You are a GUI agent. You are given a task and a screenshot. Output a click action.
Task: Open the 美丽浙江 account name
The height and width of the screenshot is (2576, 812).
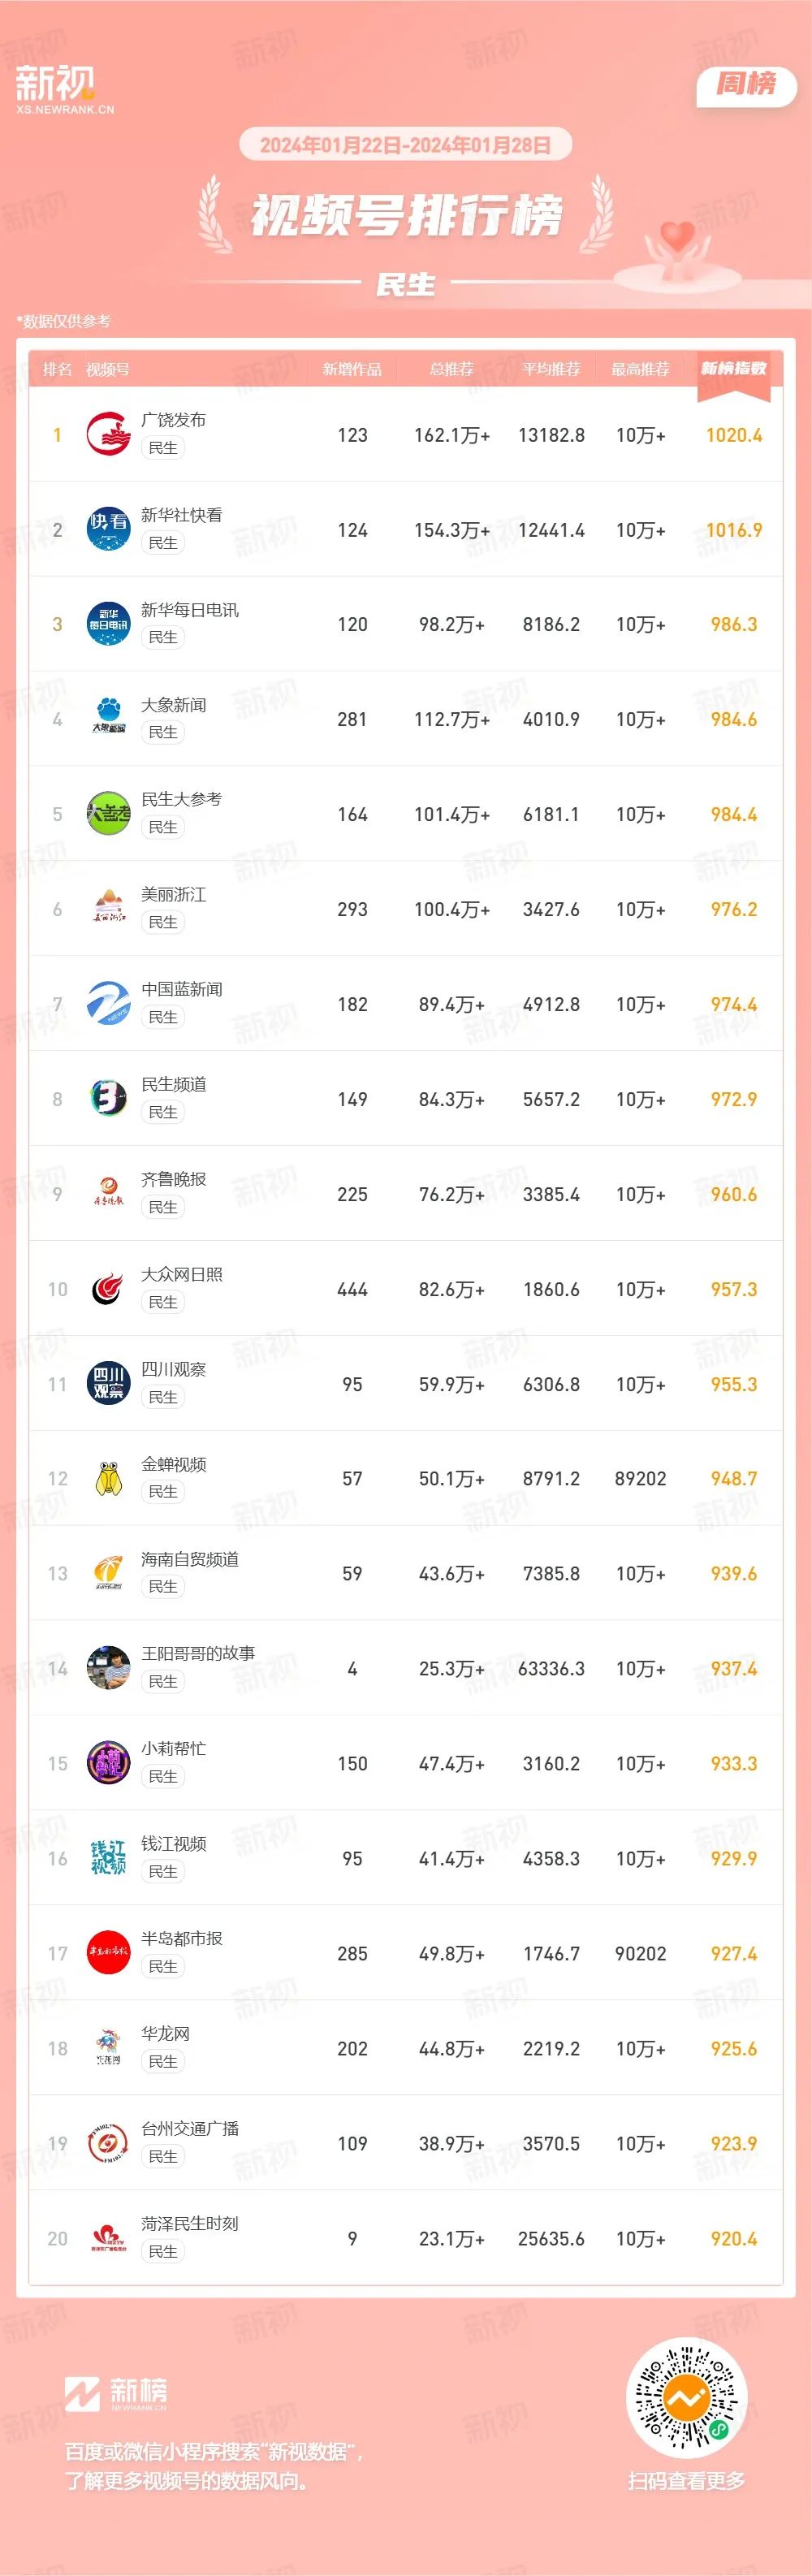(173, 894)
